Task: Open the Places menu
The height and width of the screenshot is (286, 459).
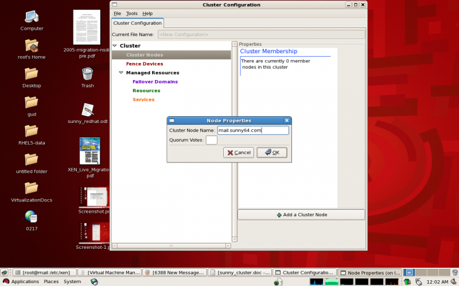Action: [x=51, y=281]
